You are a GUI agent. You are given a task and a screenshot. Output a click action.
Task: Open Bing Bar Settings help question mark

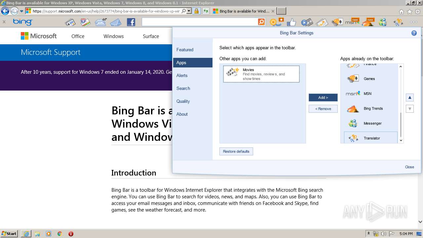coord(414,33)
